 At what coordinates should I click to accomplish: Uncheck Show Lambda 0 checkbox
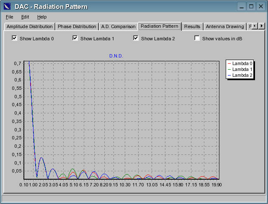pyautogui.click(x=14, y=38)
